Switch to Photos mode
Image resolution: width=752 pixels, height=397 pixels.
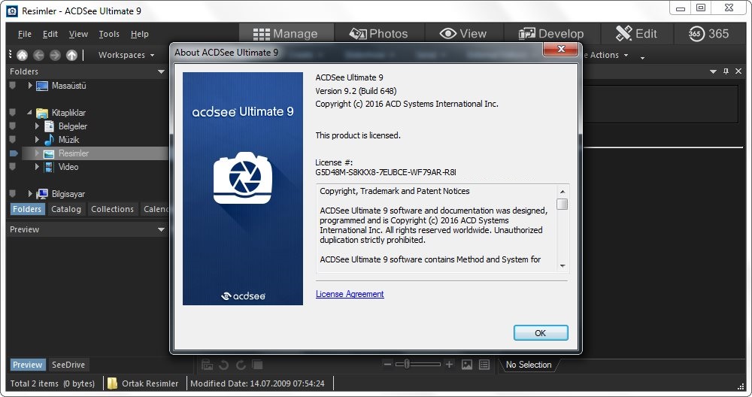[379, 34]
